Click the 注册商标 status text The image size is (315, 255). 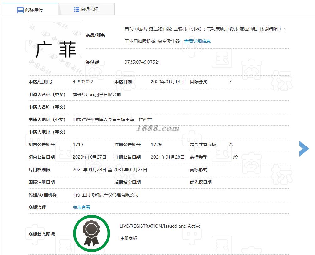128,238
